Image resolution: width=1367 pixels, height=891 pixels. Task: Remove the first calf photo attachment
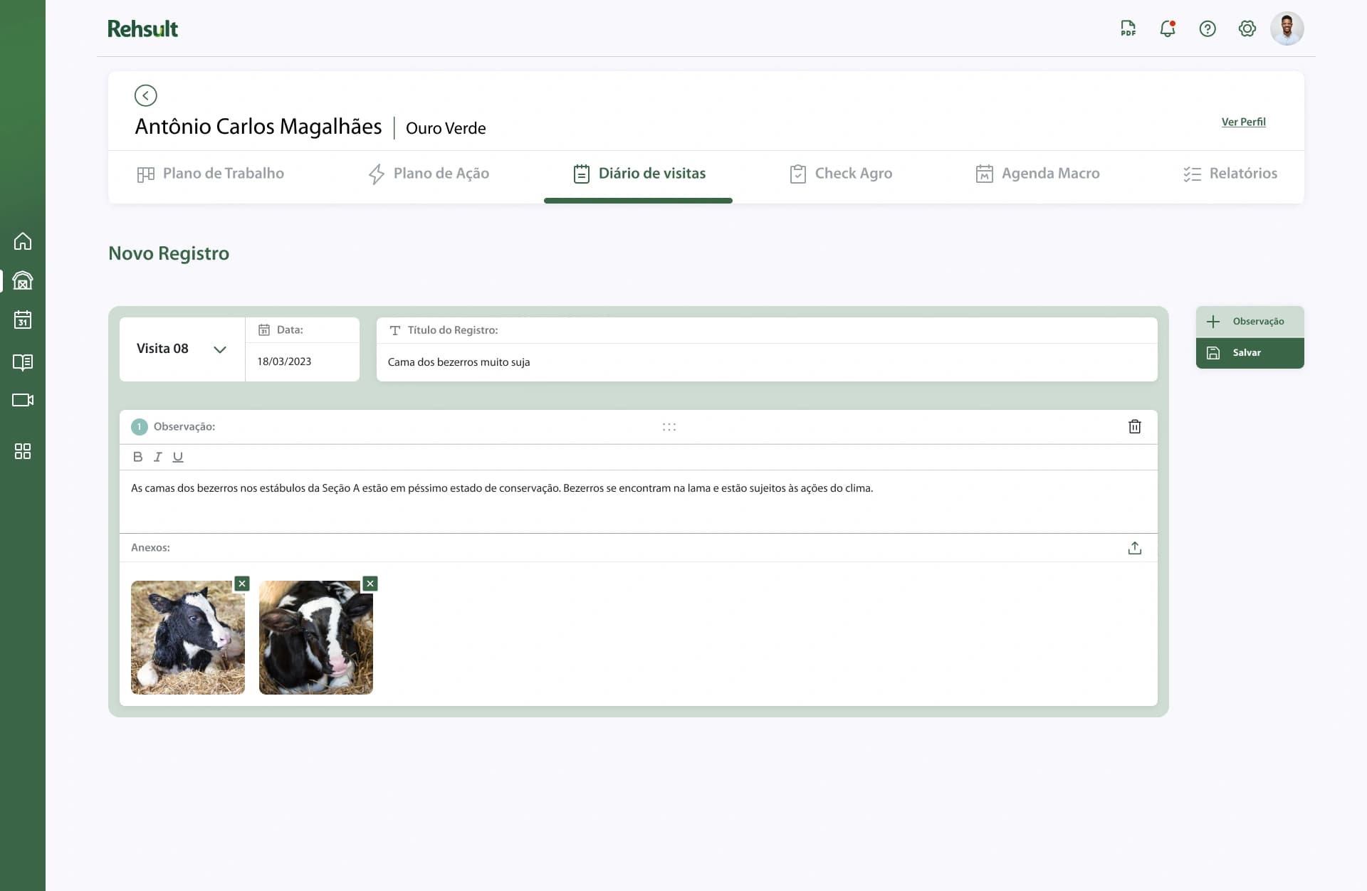[x=242, y=584]
